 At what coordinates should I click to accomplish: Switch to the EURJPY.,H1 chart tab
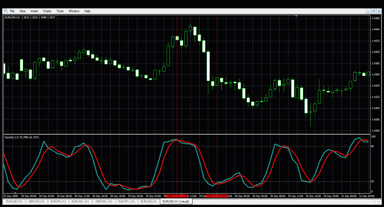(x=126, y=201)
